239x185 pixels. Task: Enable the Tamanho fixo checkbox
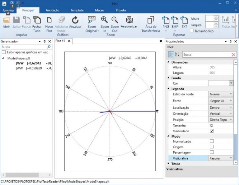click(192, 31)
